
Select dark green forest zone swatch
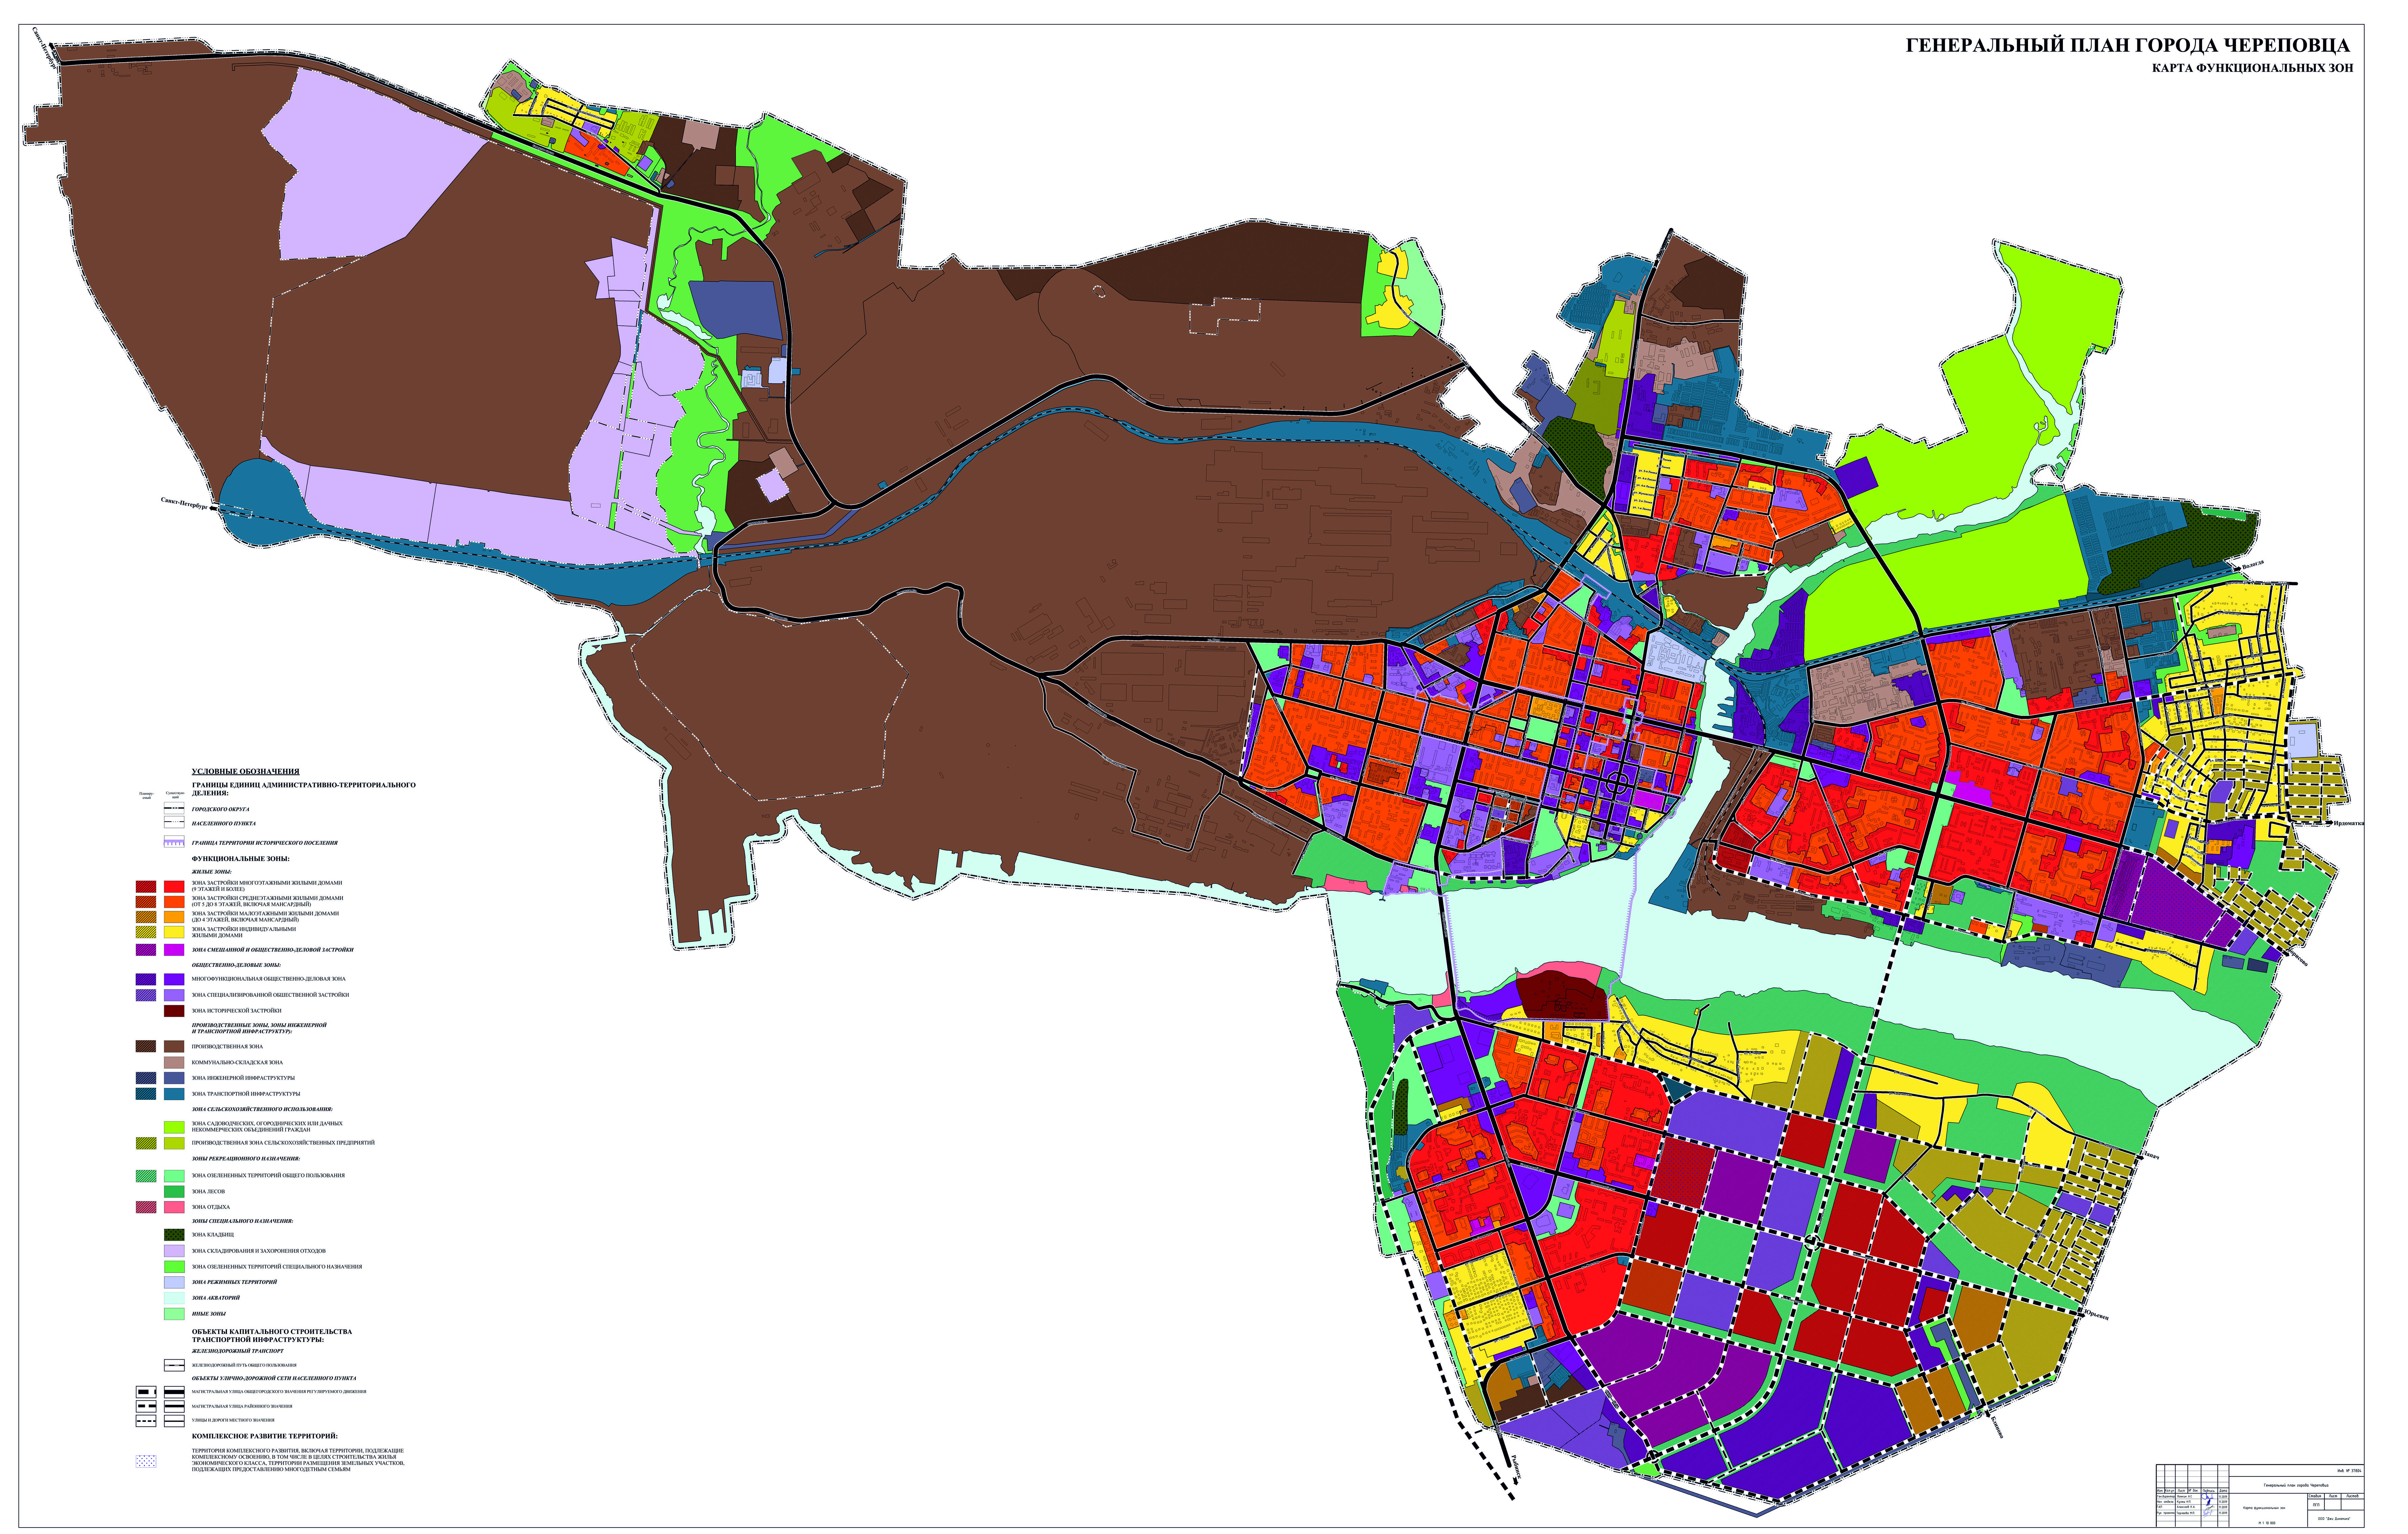(x=174, y=1192)
